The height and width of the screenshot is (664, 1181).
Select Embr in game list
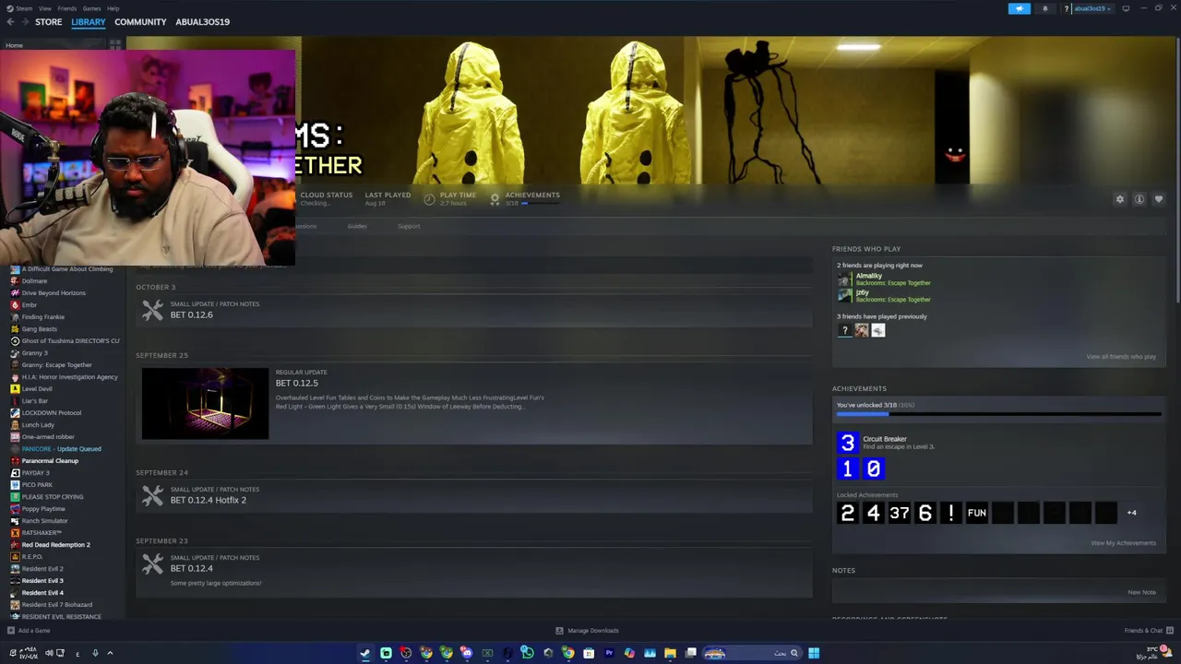coord(30,305)
